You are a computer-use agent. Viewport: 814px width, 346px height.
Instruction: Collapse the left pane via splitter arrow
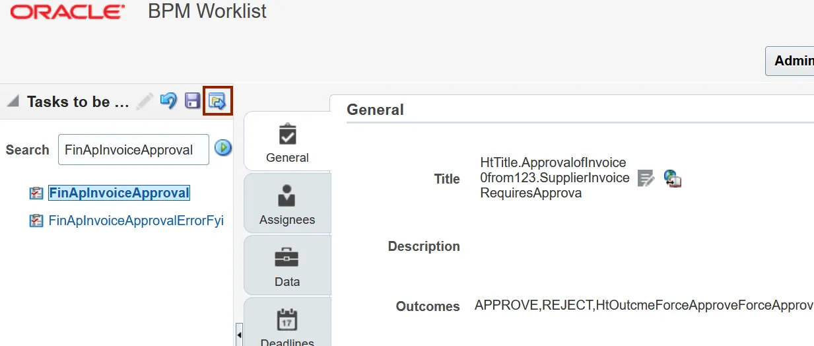click(x=238, y=335)
